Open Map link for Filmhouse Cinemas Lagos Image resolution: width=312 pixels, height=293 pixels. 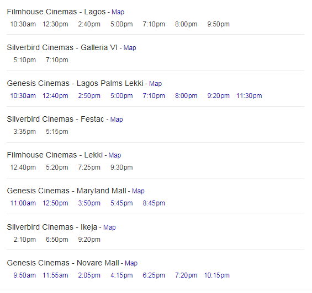118,12
